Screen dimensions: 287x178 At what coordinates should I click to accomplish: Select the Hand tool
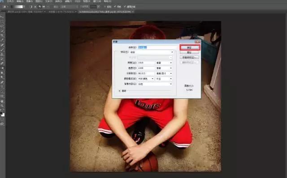click(2, 101)
